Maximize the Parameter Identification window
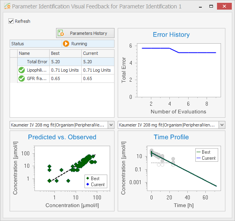Viewport: 235px width, 221px height. [x=211, y=6]
